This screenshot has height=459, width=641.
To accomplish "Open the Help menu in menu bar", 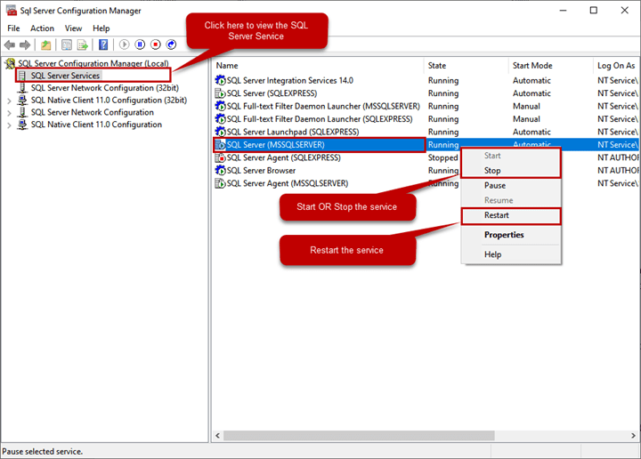I will (x=101, y=28).
